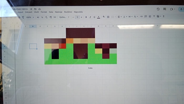The image size is (184, 104).
Task: Open the Formát menu
Action: (44, 12)
